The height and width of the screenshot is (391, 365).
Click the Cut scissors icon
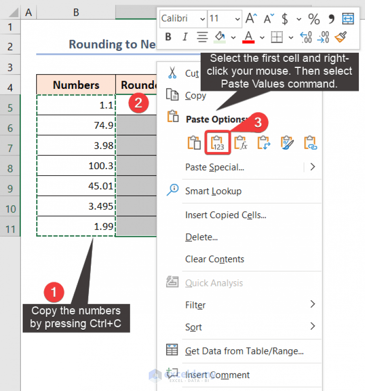[172, 72]
